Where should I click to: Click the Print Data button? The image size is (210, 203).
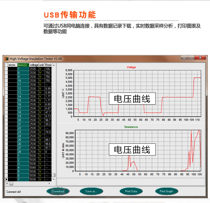pyautogui.click(x=131, y=192)
